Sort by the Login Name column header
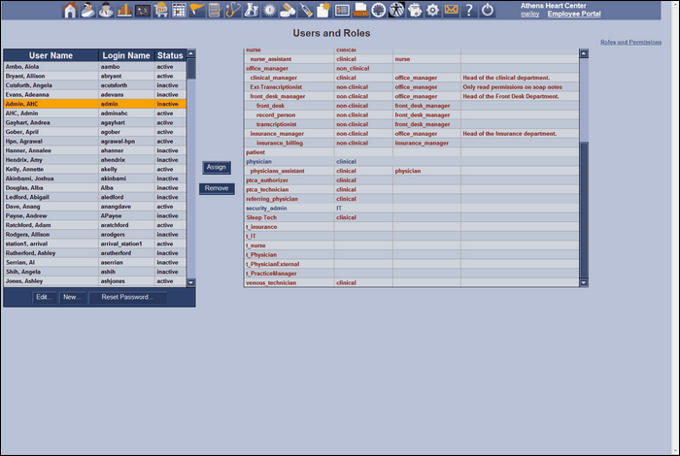This screenshot has height=456, width=680. tap(126, 55)
